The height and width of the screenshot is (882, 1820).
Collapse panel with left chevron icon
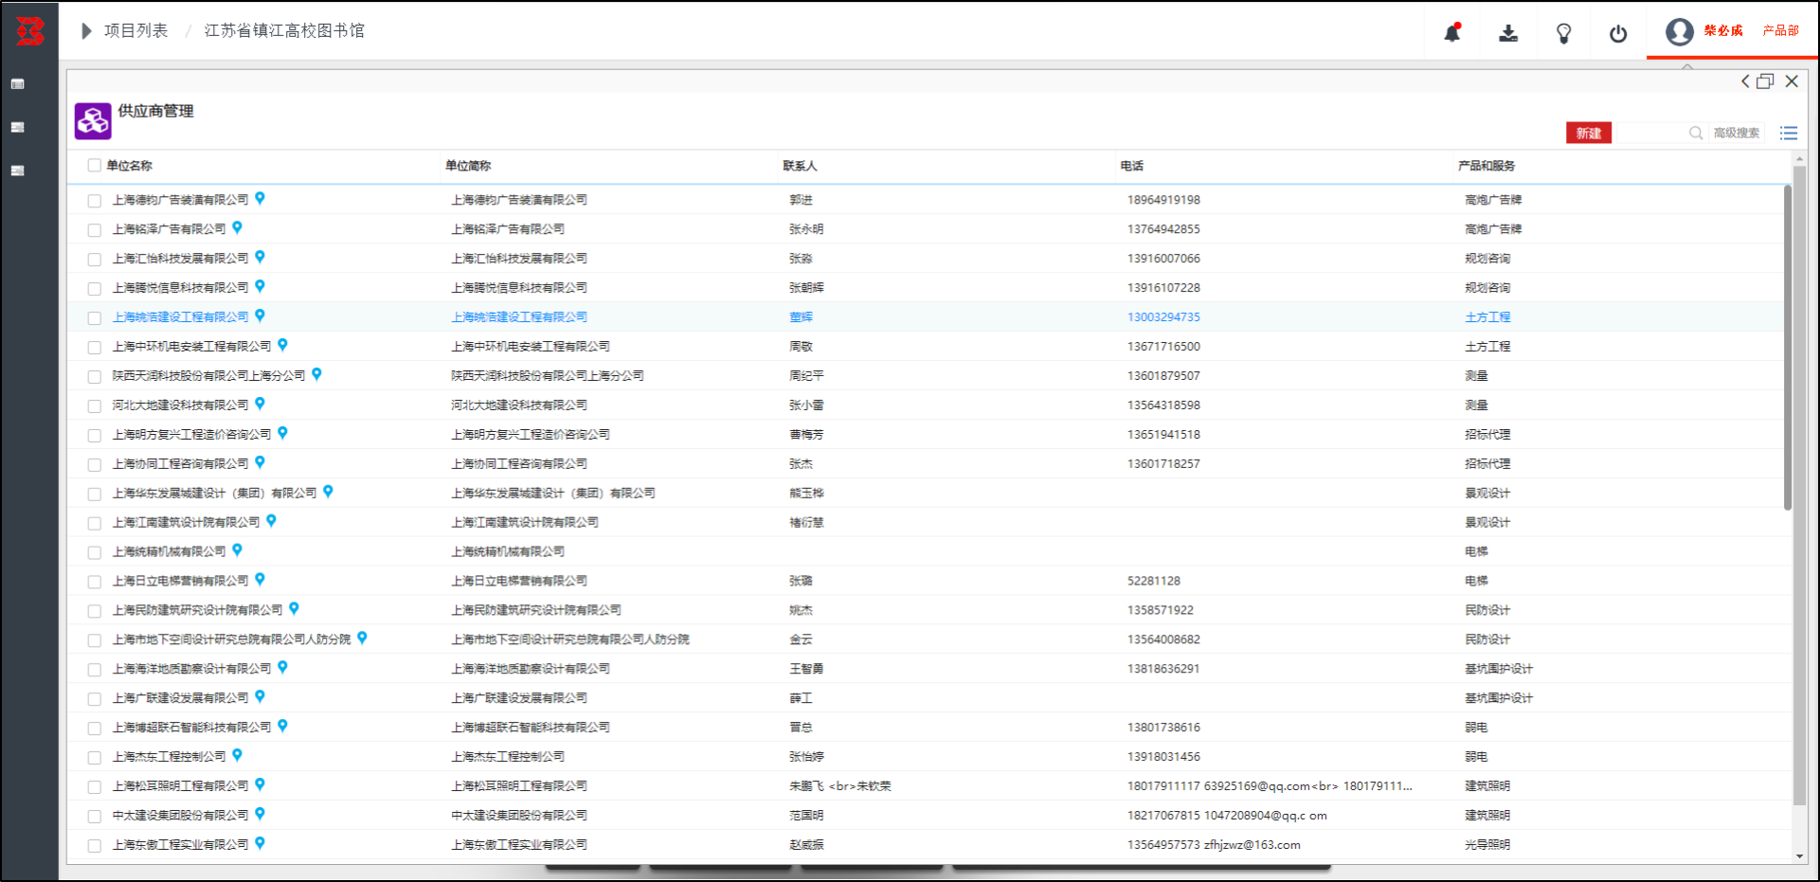(1745, 81)
